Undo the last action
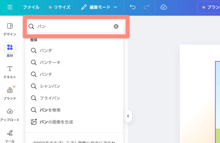220x143 pixels. point(133,7)
